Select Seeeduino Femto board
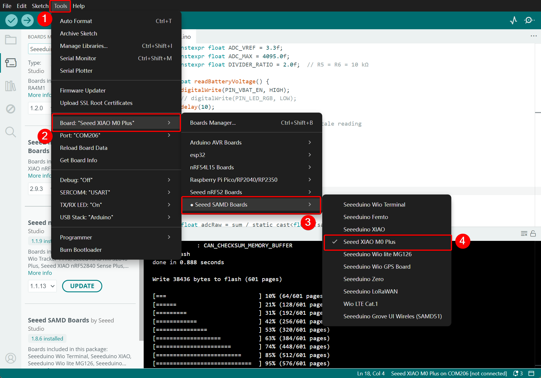Viewport: 541px width, 378px height. (x=387, y=217)
